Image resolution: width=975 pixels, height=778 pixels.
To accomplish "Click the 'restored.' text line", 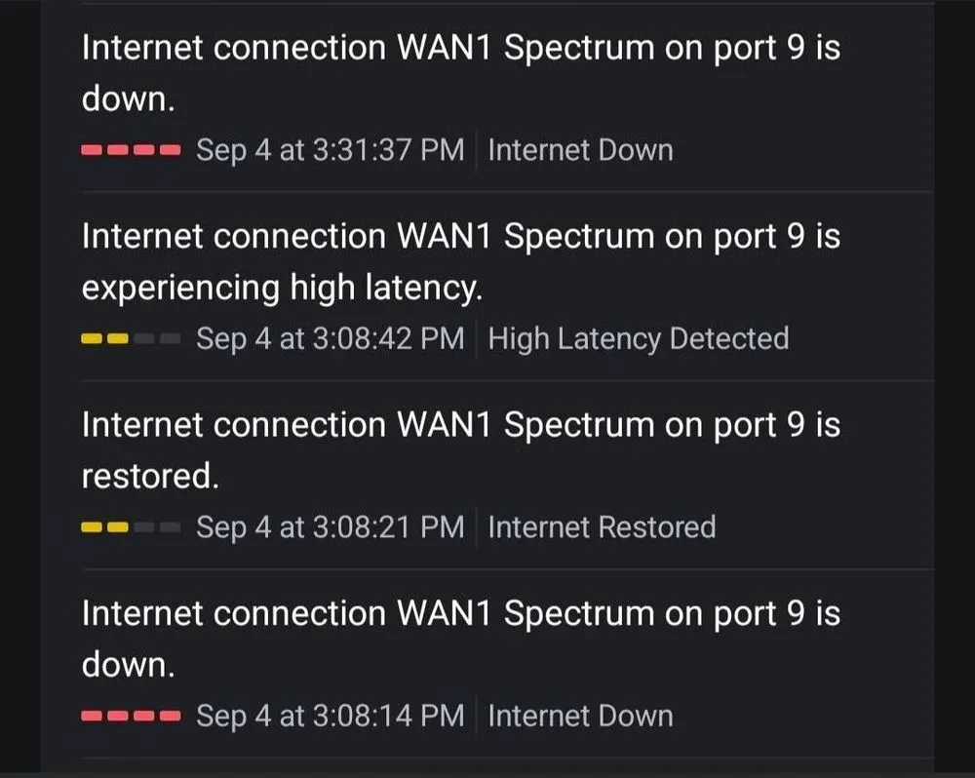I will click(x=150, y=477).
